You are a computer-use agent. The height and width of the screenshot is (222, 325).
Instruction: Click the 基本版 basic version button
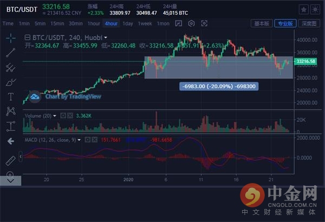(x=262, y=23)
